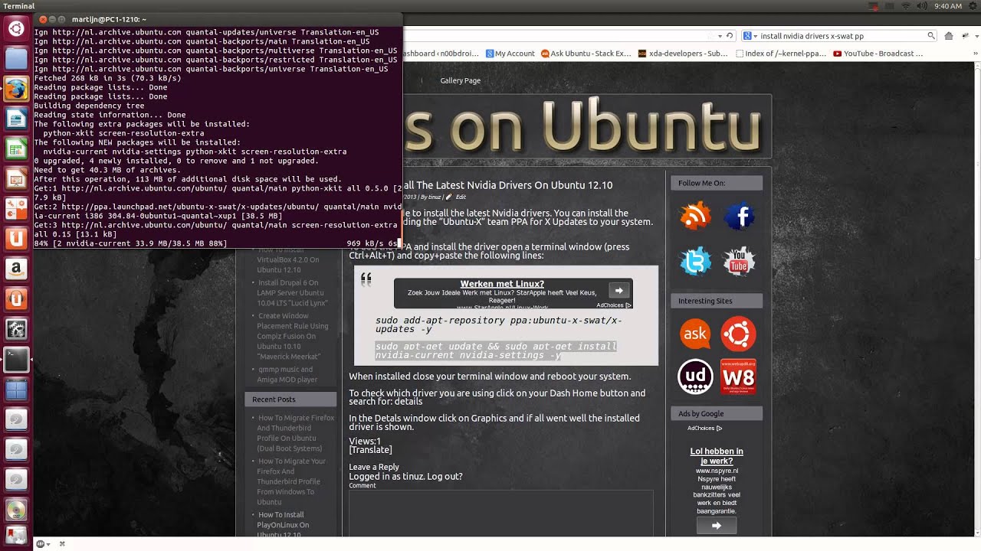Open recent post 'How To Migrate Firefox And Thunderbird Profile'
981x551 pixels.
pyautogui.click(x=295, y=433)
